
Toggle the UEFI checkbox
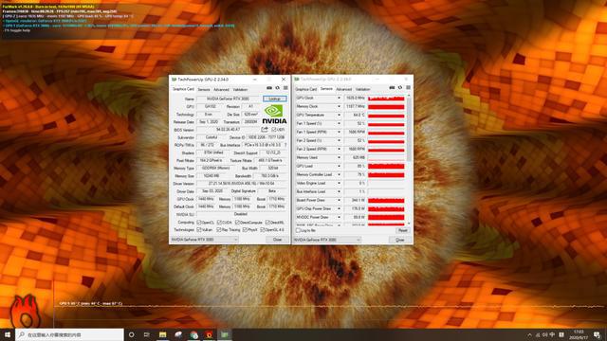pos(274,130)
